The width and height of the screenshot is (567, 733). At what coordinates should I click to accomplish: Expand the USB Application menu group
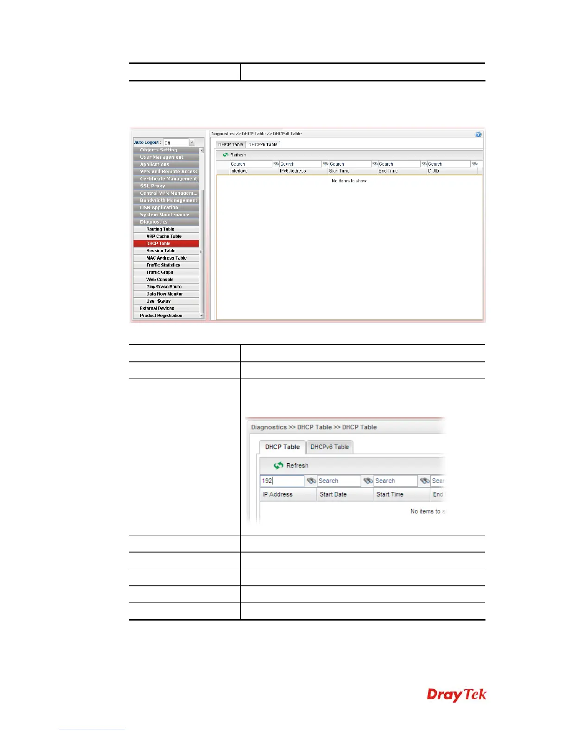click(166, 207)
